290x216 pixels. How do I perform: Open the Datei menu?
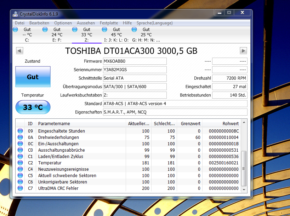tap(19, 23)
